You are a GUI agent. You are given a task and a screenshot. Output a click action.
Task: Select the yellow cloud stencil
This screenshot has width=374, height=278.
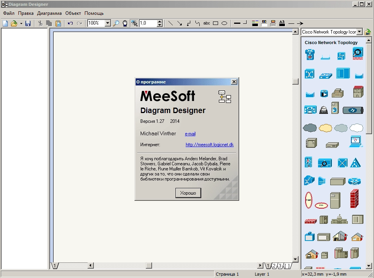point(325,128)
